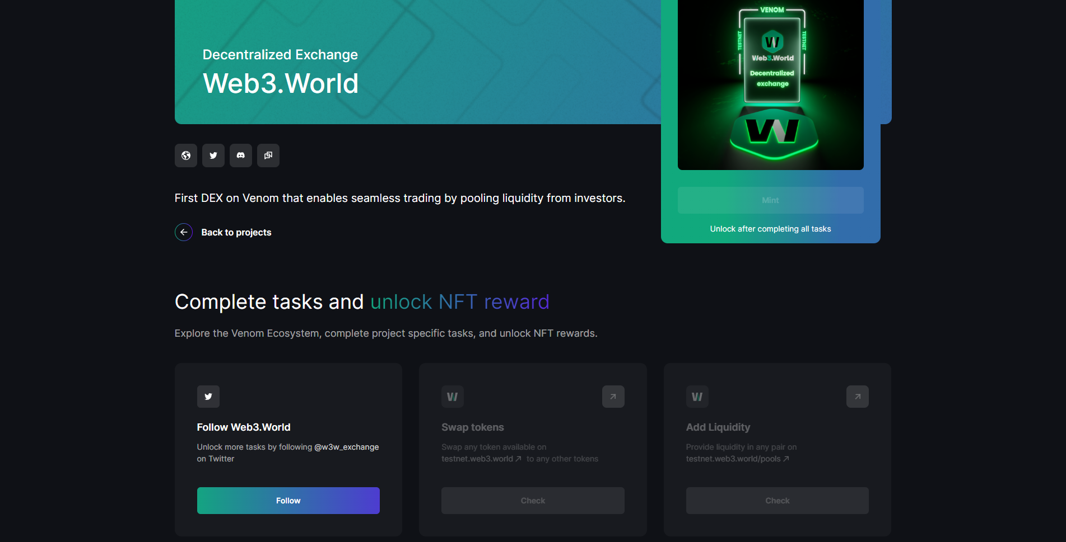Click the W logo in Swap tokens card
This screenshot has height=542, width=1066.
point(453,397)
